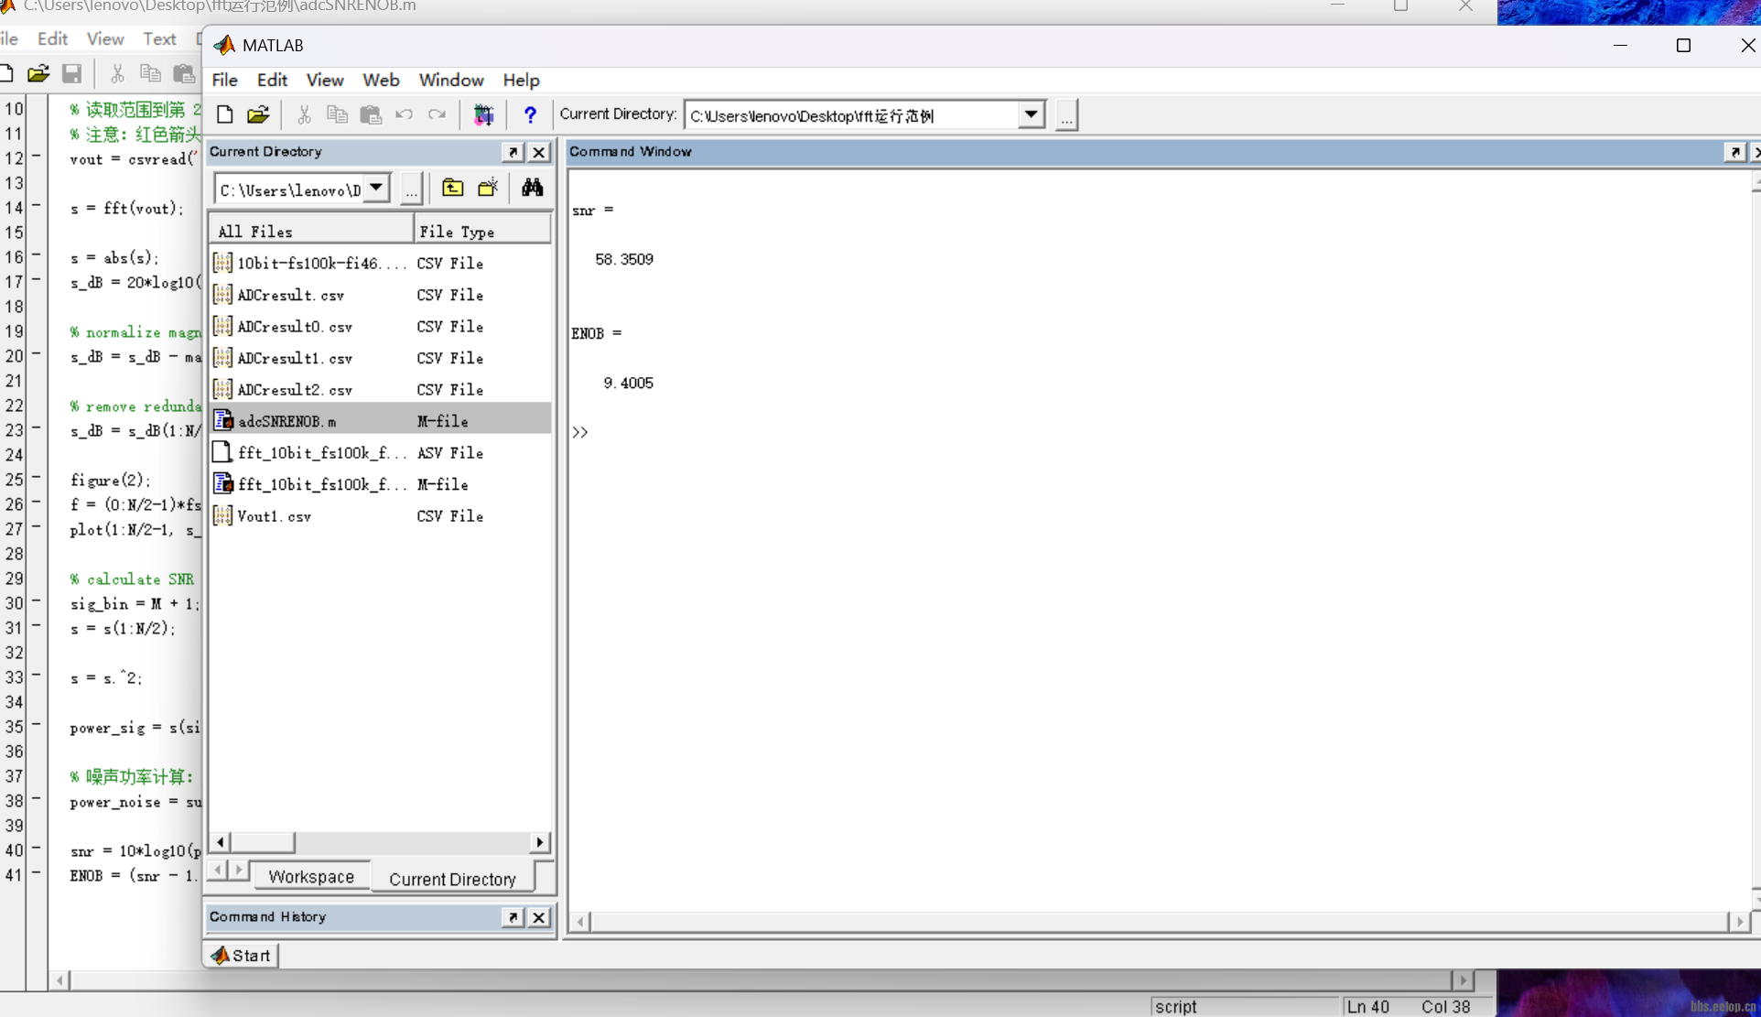Go up one folder level icon
1761x1017 pixels.
(x=452, y=188)
